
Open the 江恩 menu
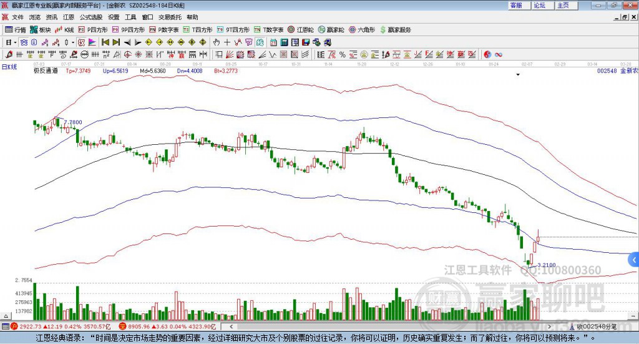click(69, 17)
